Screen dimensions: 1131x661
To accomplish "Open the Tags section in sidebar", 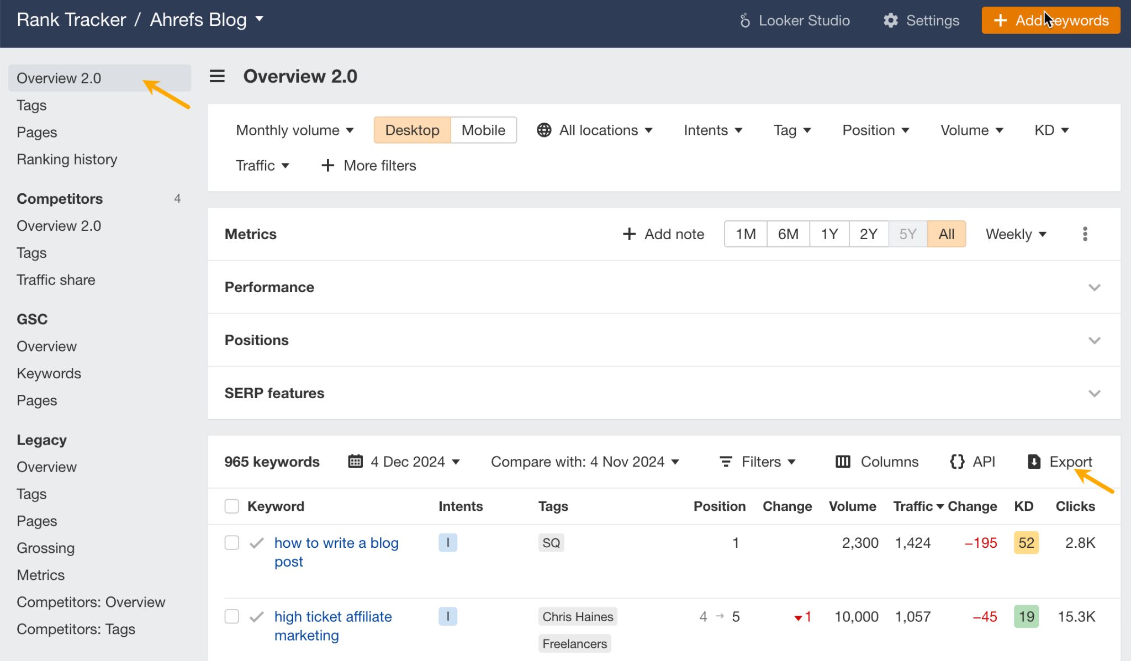I will (x=31, y=105).
